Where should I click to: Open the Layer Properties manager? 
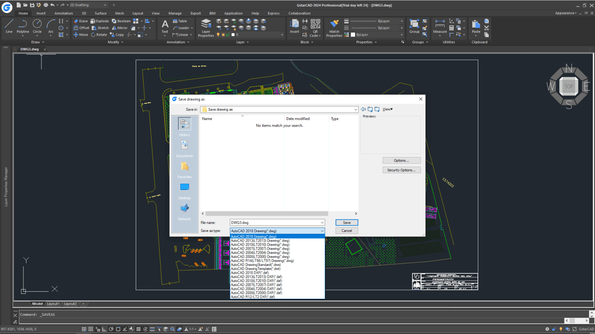[206, 26]
